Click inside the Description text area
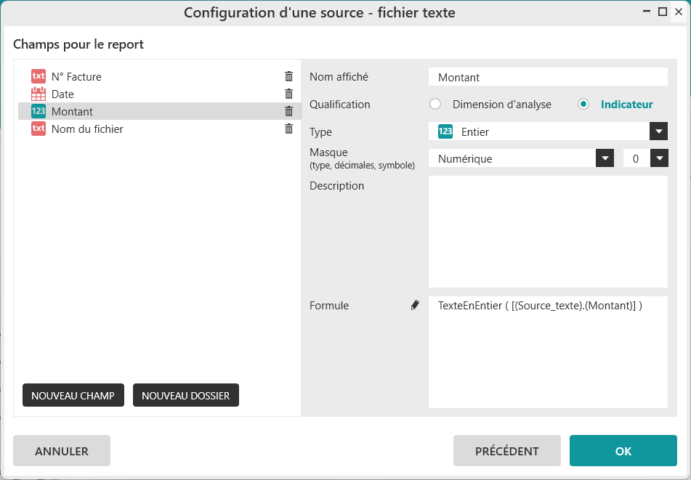691x480 pixels. [548, 232]
